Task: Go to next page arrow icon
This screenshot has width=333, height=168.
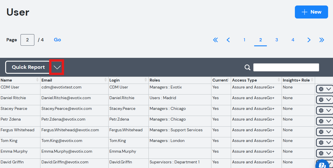Action: 309,40
